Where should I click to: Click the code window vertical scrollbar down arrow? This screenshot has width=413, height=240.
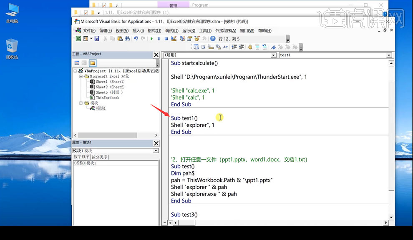pyautogui.click(x=391, y=217)
